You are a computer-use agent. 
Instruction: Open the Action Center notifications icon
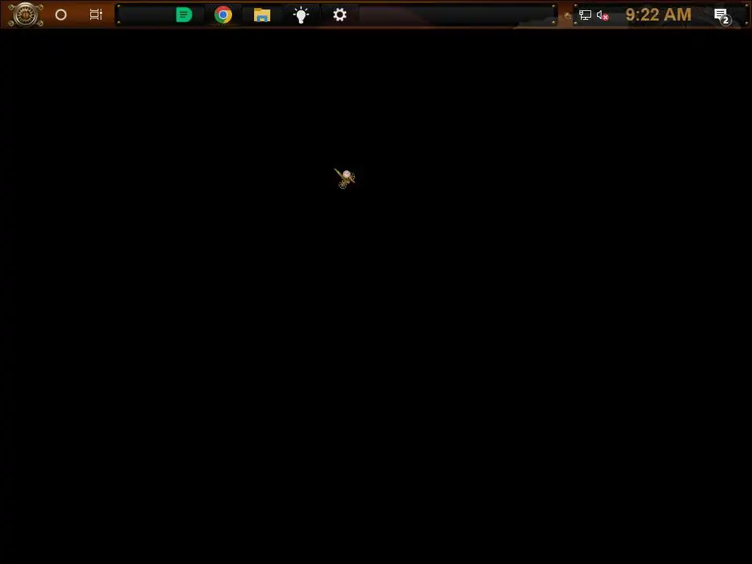click(723, 16)
